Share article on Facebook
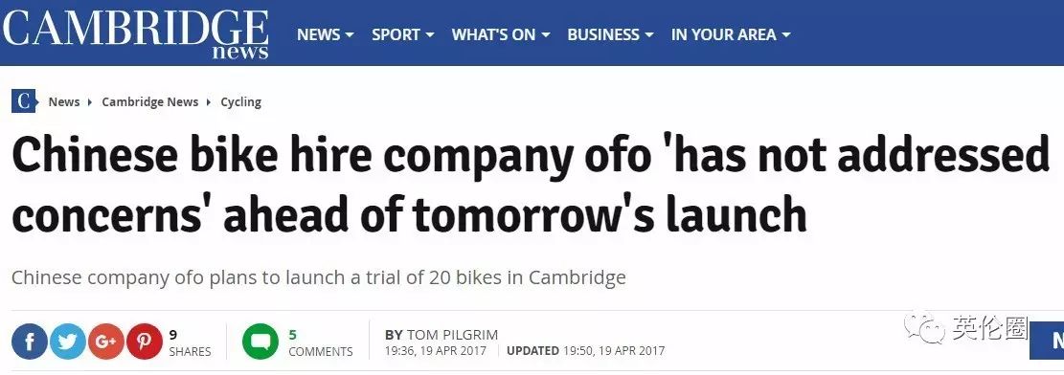Viewport: 1064px width, 375px height. [x=29, y=342]
